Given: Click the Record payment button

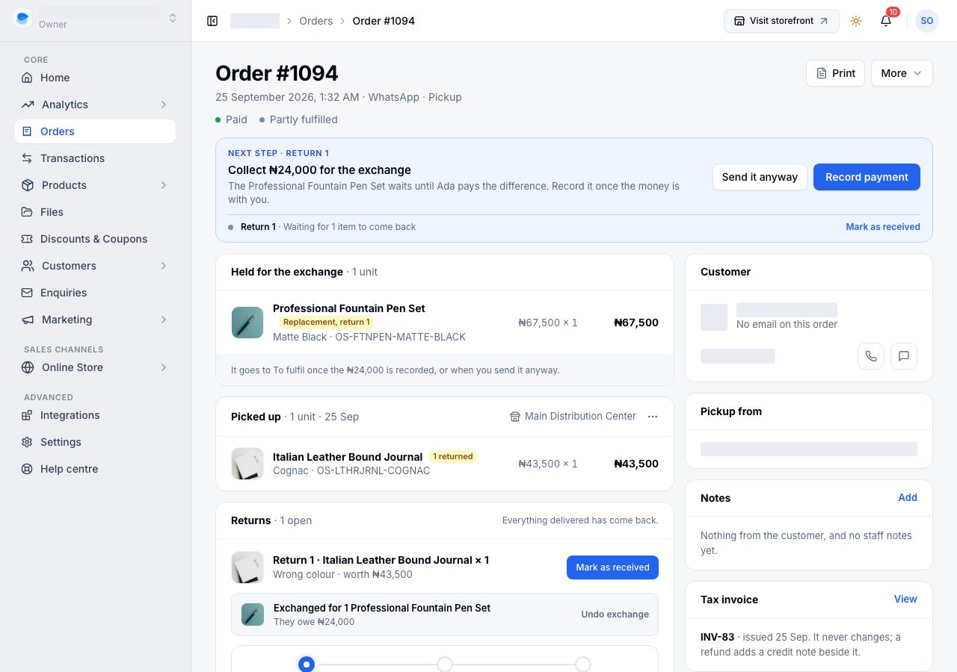Looking at the screenshot, I should tap(867, 177).
